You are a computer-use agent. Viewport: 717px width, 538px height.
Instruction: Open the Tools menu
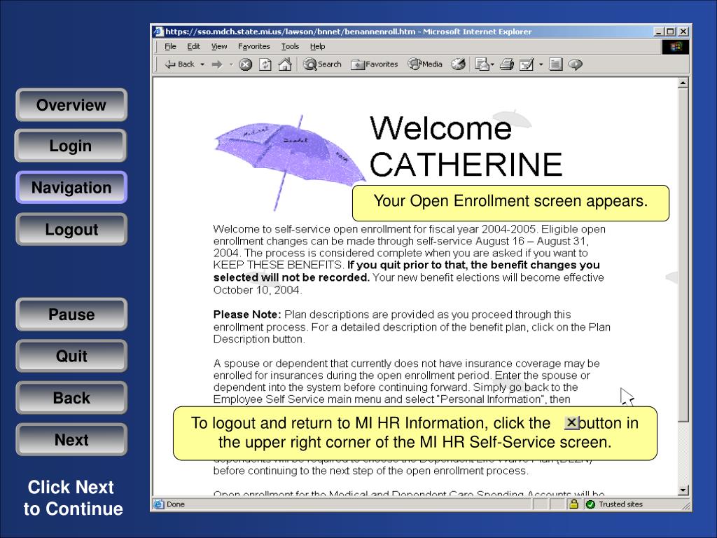coord(290,46)
